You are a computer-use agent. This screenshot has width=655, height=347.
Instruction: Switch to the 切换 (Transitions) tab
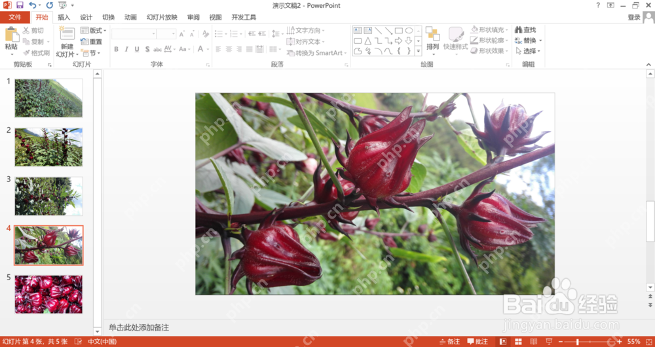[x=108, y=18]
